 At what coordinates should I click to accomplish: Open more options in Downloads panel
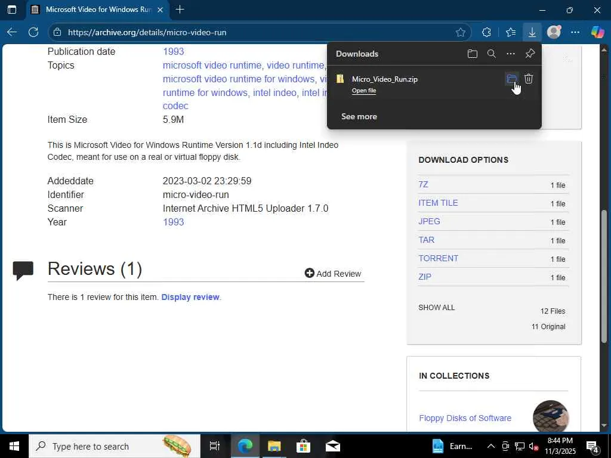511,54
